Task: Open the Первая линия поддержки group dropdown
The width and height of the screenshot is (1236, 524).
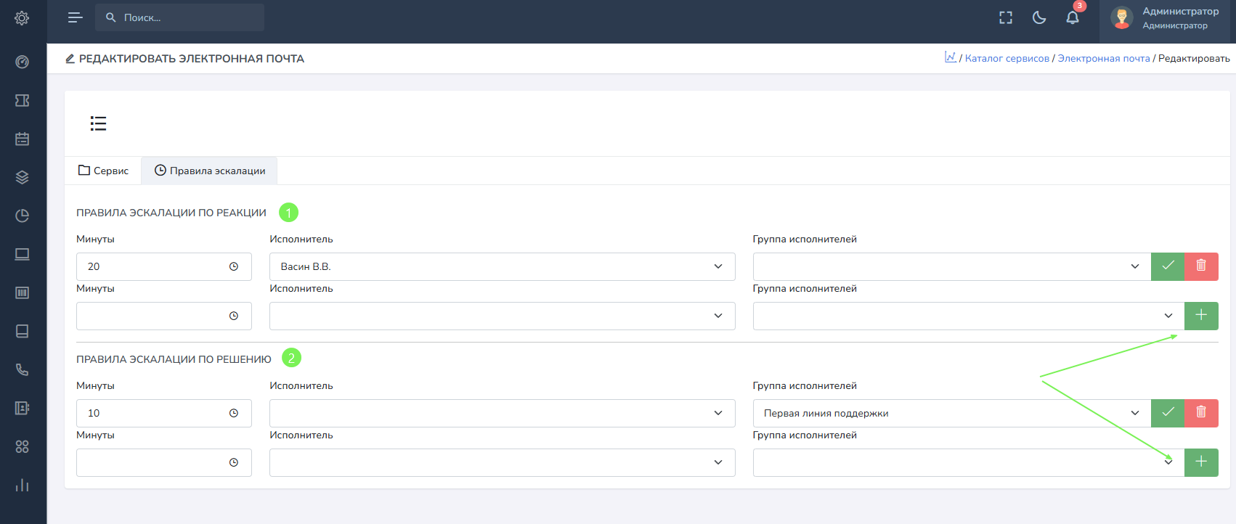Action: (951, 413)
